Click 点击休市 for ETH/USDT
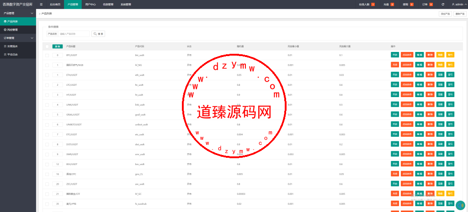The image size is (468, 212). (407, 74)
